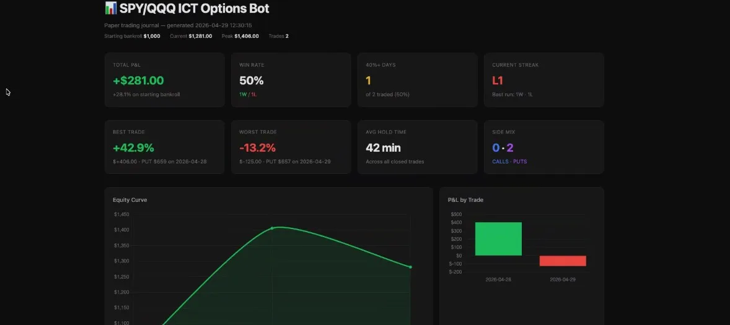Click the 2026-04-29 axis label under bars
The height and width of the screenshot is (325, 730).
click(563, 279)
